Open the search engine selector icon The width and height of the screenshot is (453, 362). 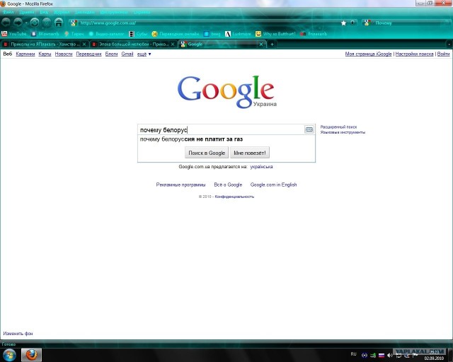[x=367, y=23]
